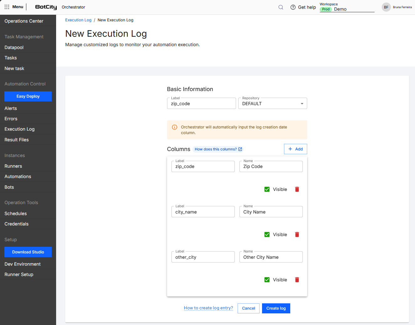The width and height of the screenshot is (415, 325).
Task: Click the orange info icon in the notice
Action: [175, 127]
